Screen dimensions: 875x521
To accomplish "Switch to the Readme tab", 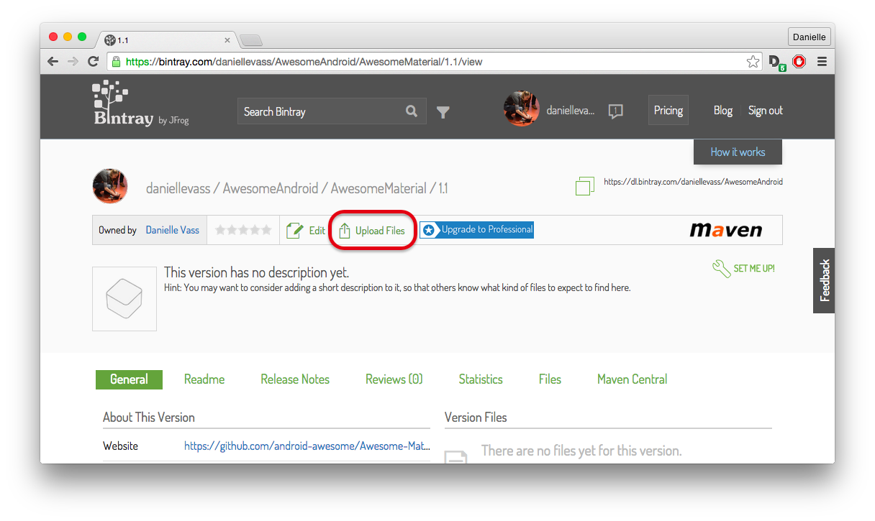I will 204,379.
